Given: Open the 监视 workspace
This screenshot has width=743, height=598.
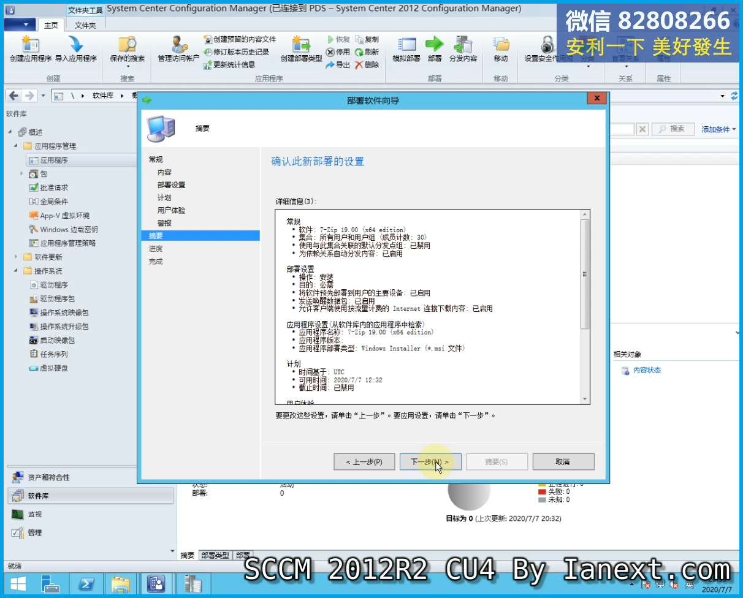Looking at the screenshot, I should point(92,514).
